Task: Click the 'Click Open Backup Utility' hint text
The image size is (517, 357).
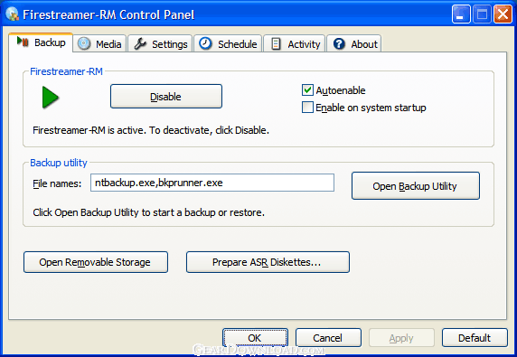Action: point(148,212)
